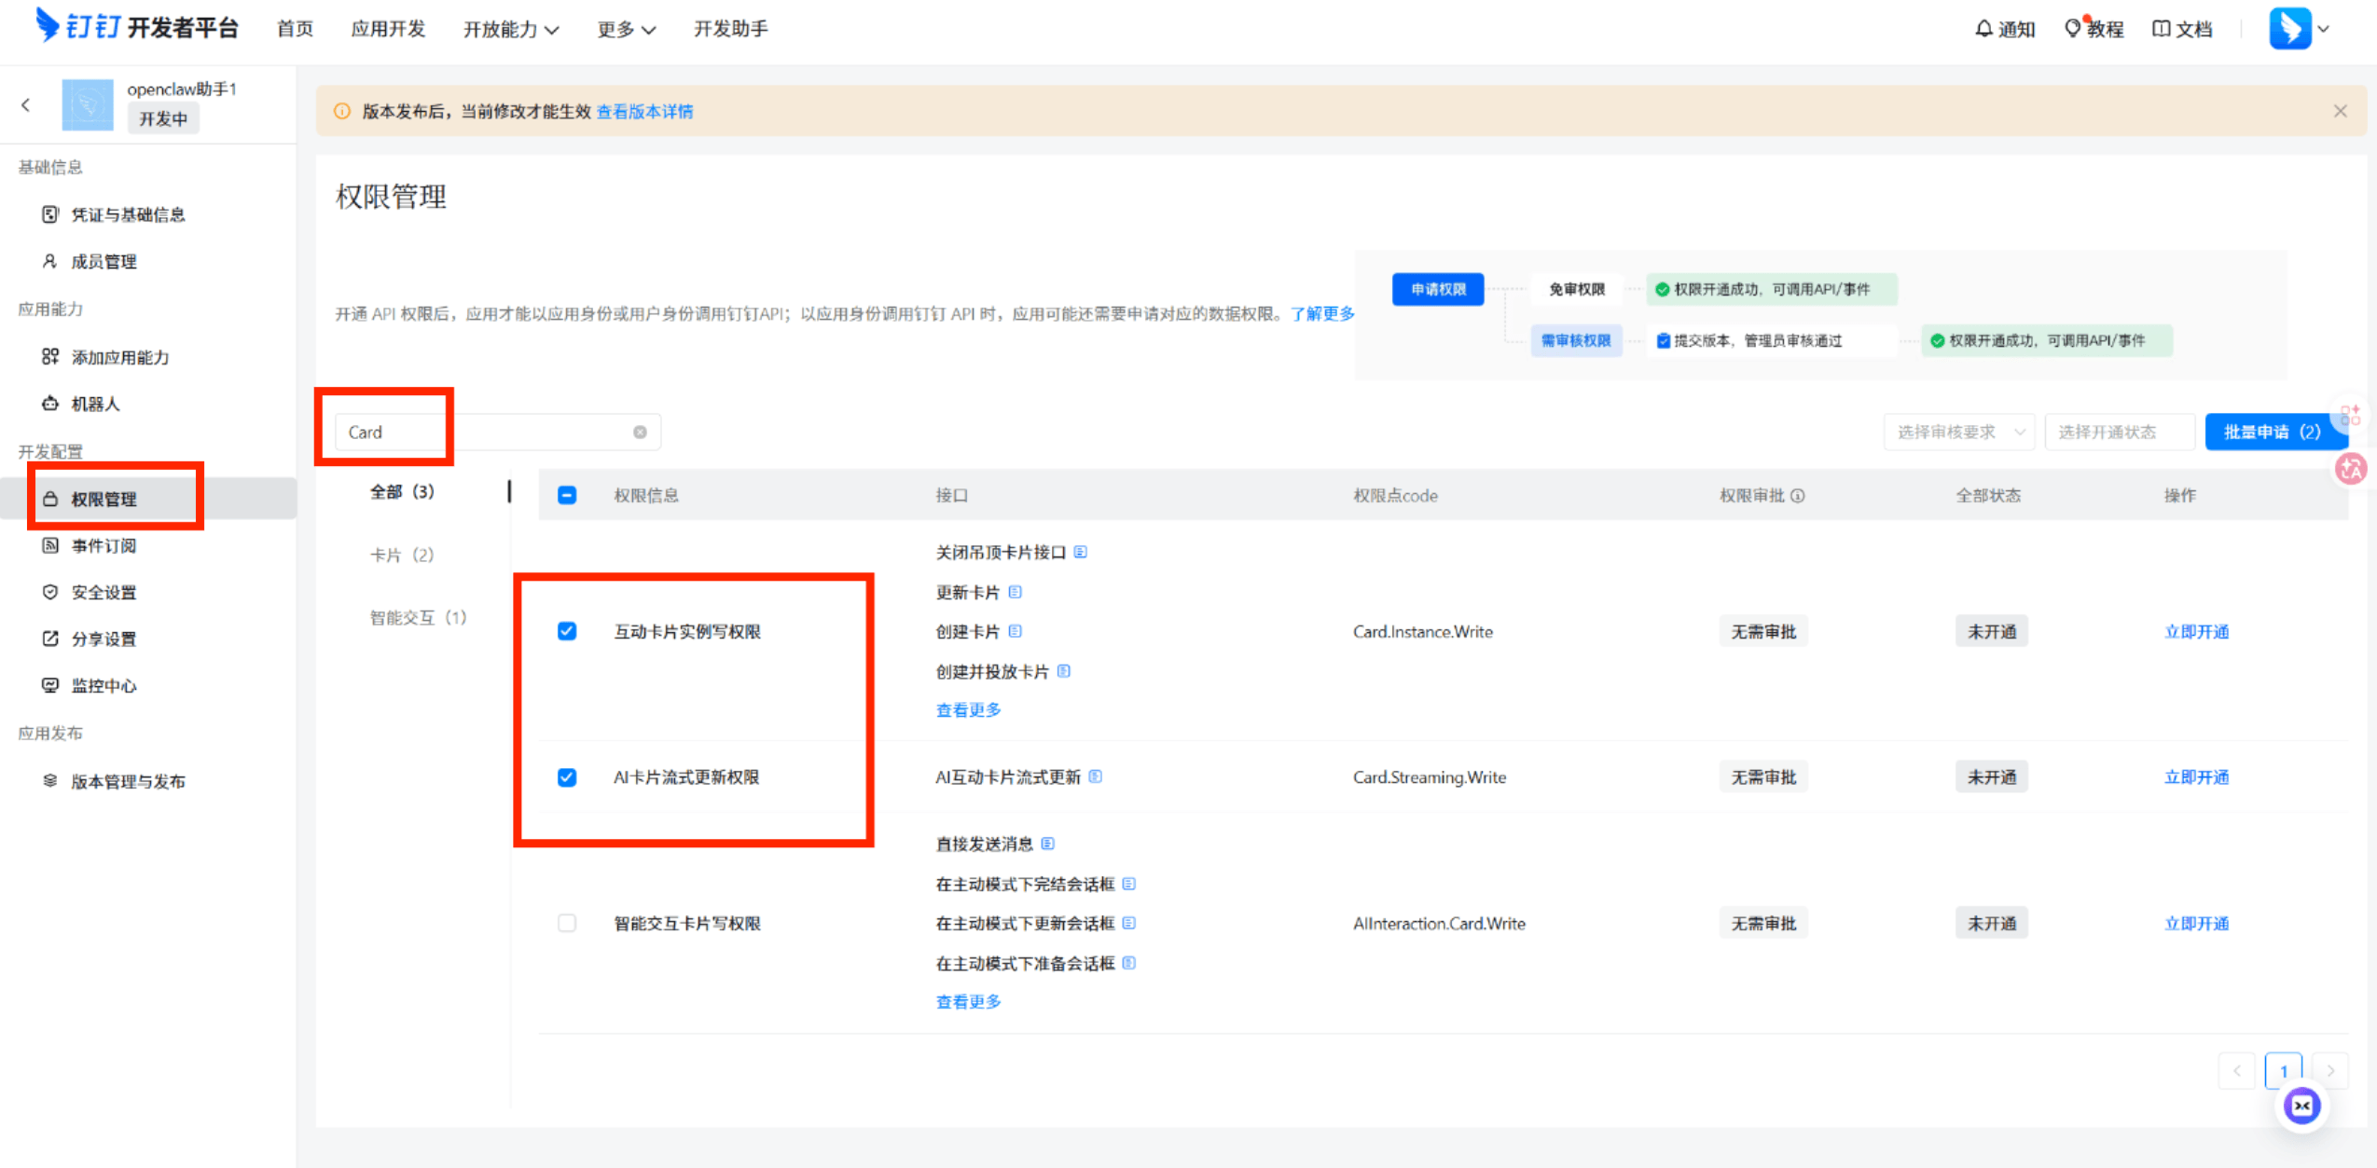Uncheck AI卡片流式更新权限 checkbox
The image size is (2377, 1168).
567,776
